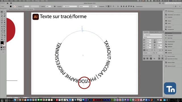
Task: Click the Home icon in application bar
Action: pos(8,3)
